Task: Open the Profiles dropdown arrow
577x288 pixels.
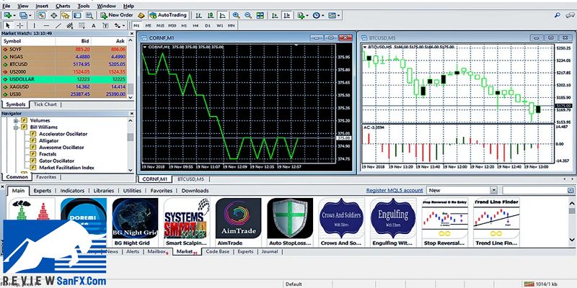Action: pos(30,15)
